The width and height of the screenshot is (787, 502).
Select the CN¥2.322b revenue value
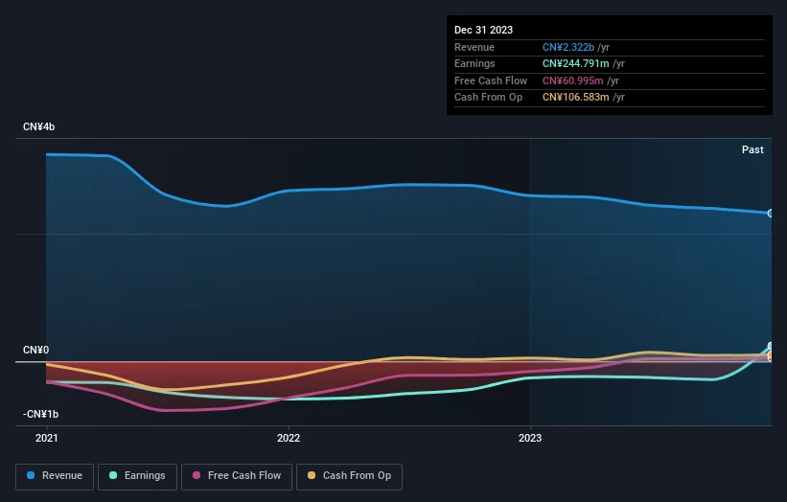(x=568, y=47)
